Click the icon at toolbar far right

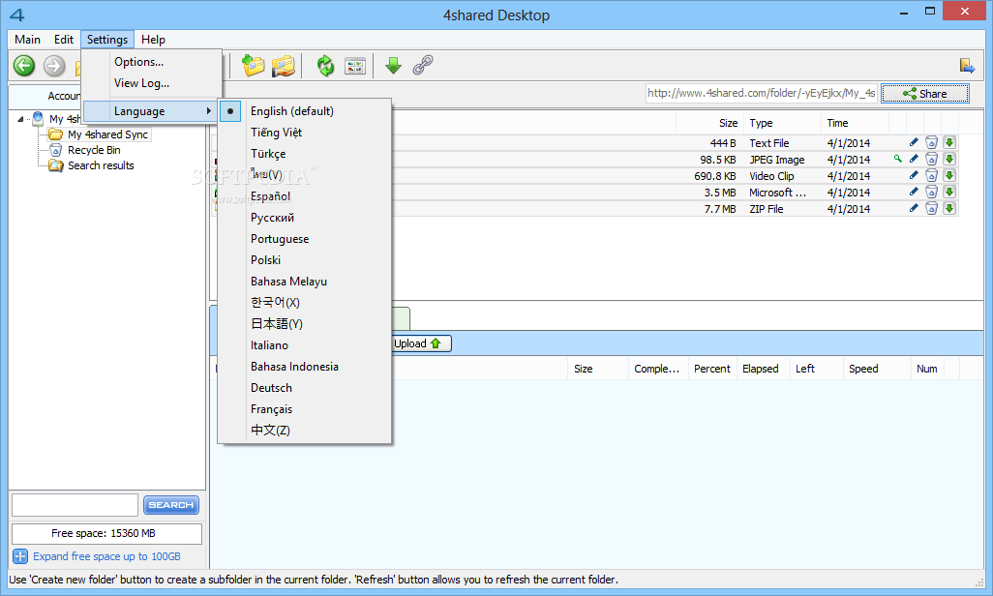point(967,65)
